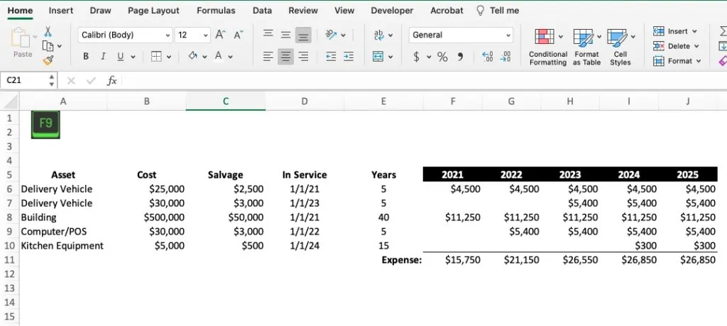Select the $26,550 expense total cell
727x326 pixels.
[570, 260]
